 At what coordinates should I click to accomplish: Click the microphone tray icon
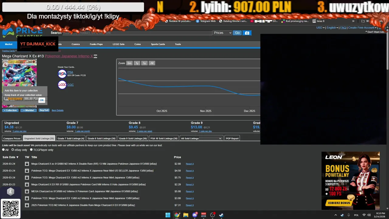coord(349,215)
